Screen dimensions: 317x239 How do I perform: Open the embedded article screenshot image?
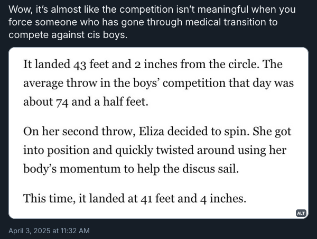158,133
